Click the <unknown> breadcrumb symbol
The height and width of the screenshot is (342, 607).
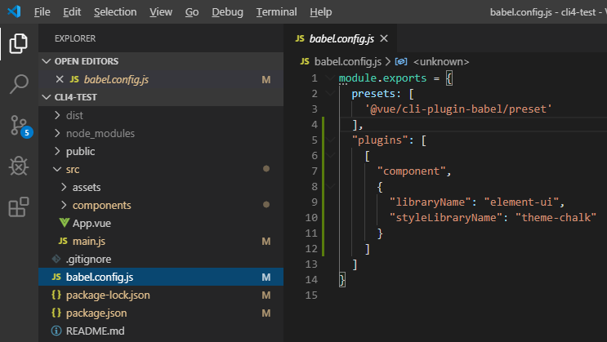[441, 62]
